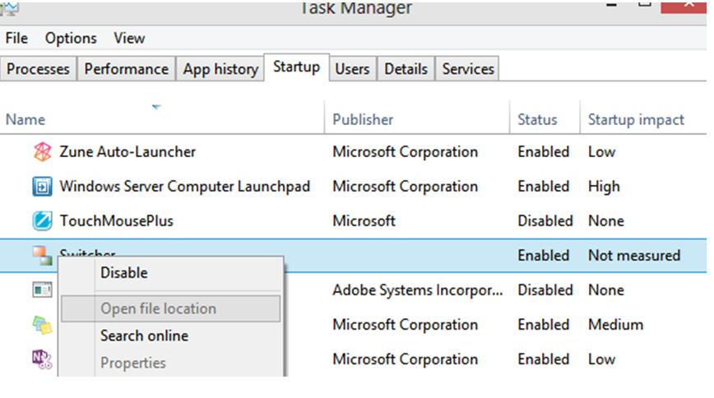Switch to the Performance tab
Screen dimensions: 714x398
coord(126,69)
